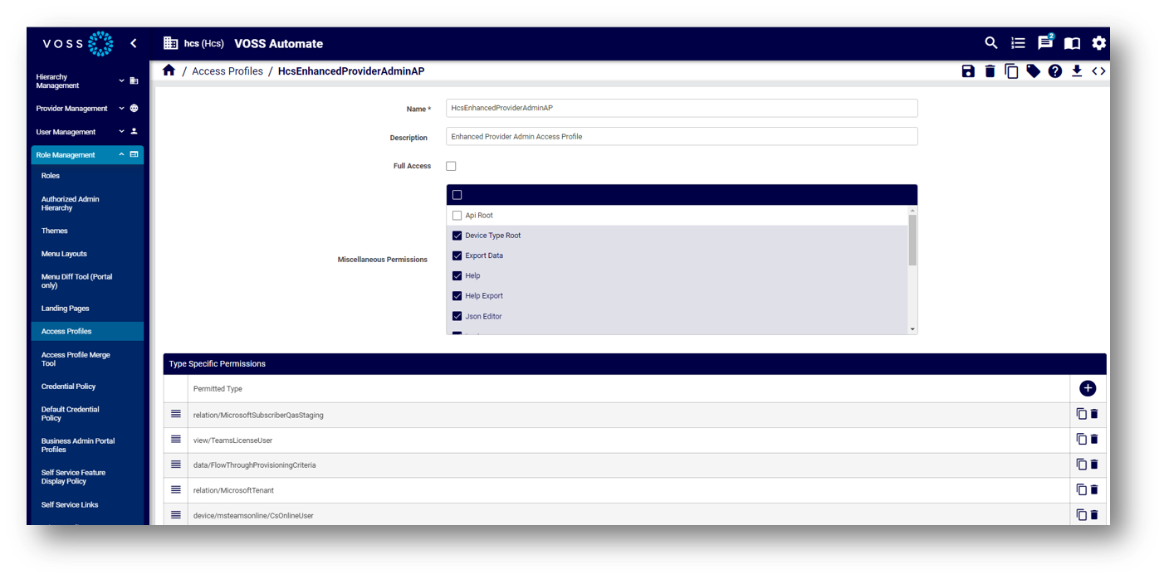Uncheck the Export Data permission

[457, 255]
